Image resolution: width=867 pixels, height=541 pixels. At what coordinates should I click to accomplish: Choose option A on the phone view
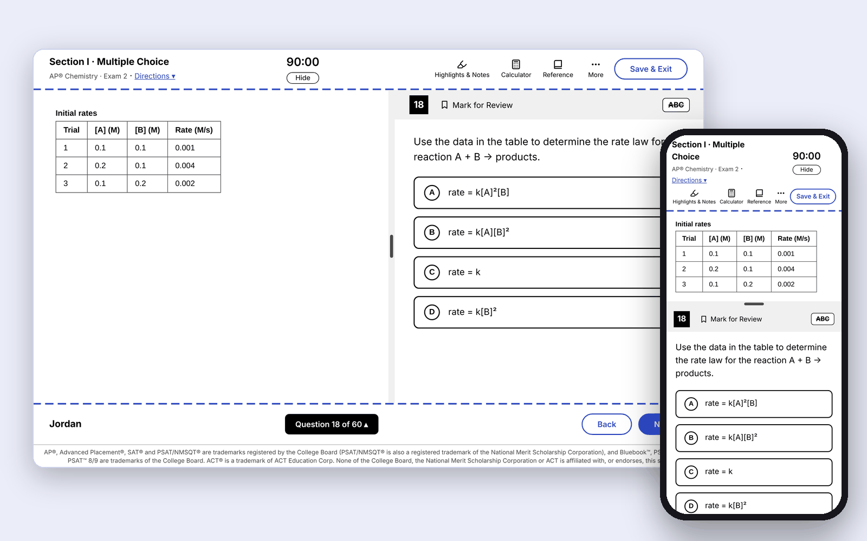pyautogui.click(x=754, y=404)
